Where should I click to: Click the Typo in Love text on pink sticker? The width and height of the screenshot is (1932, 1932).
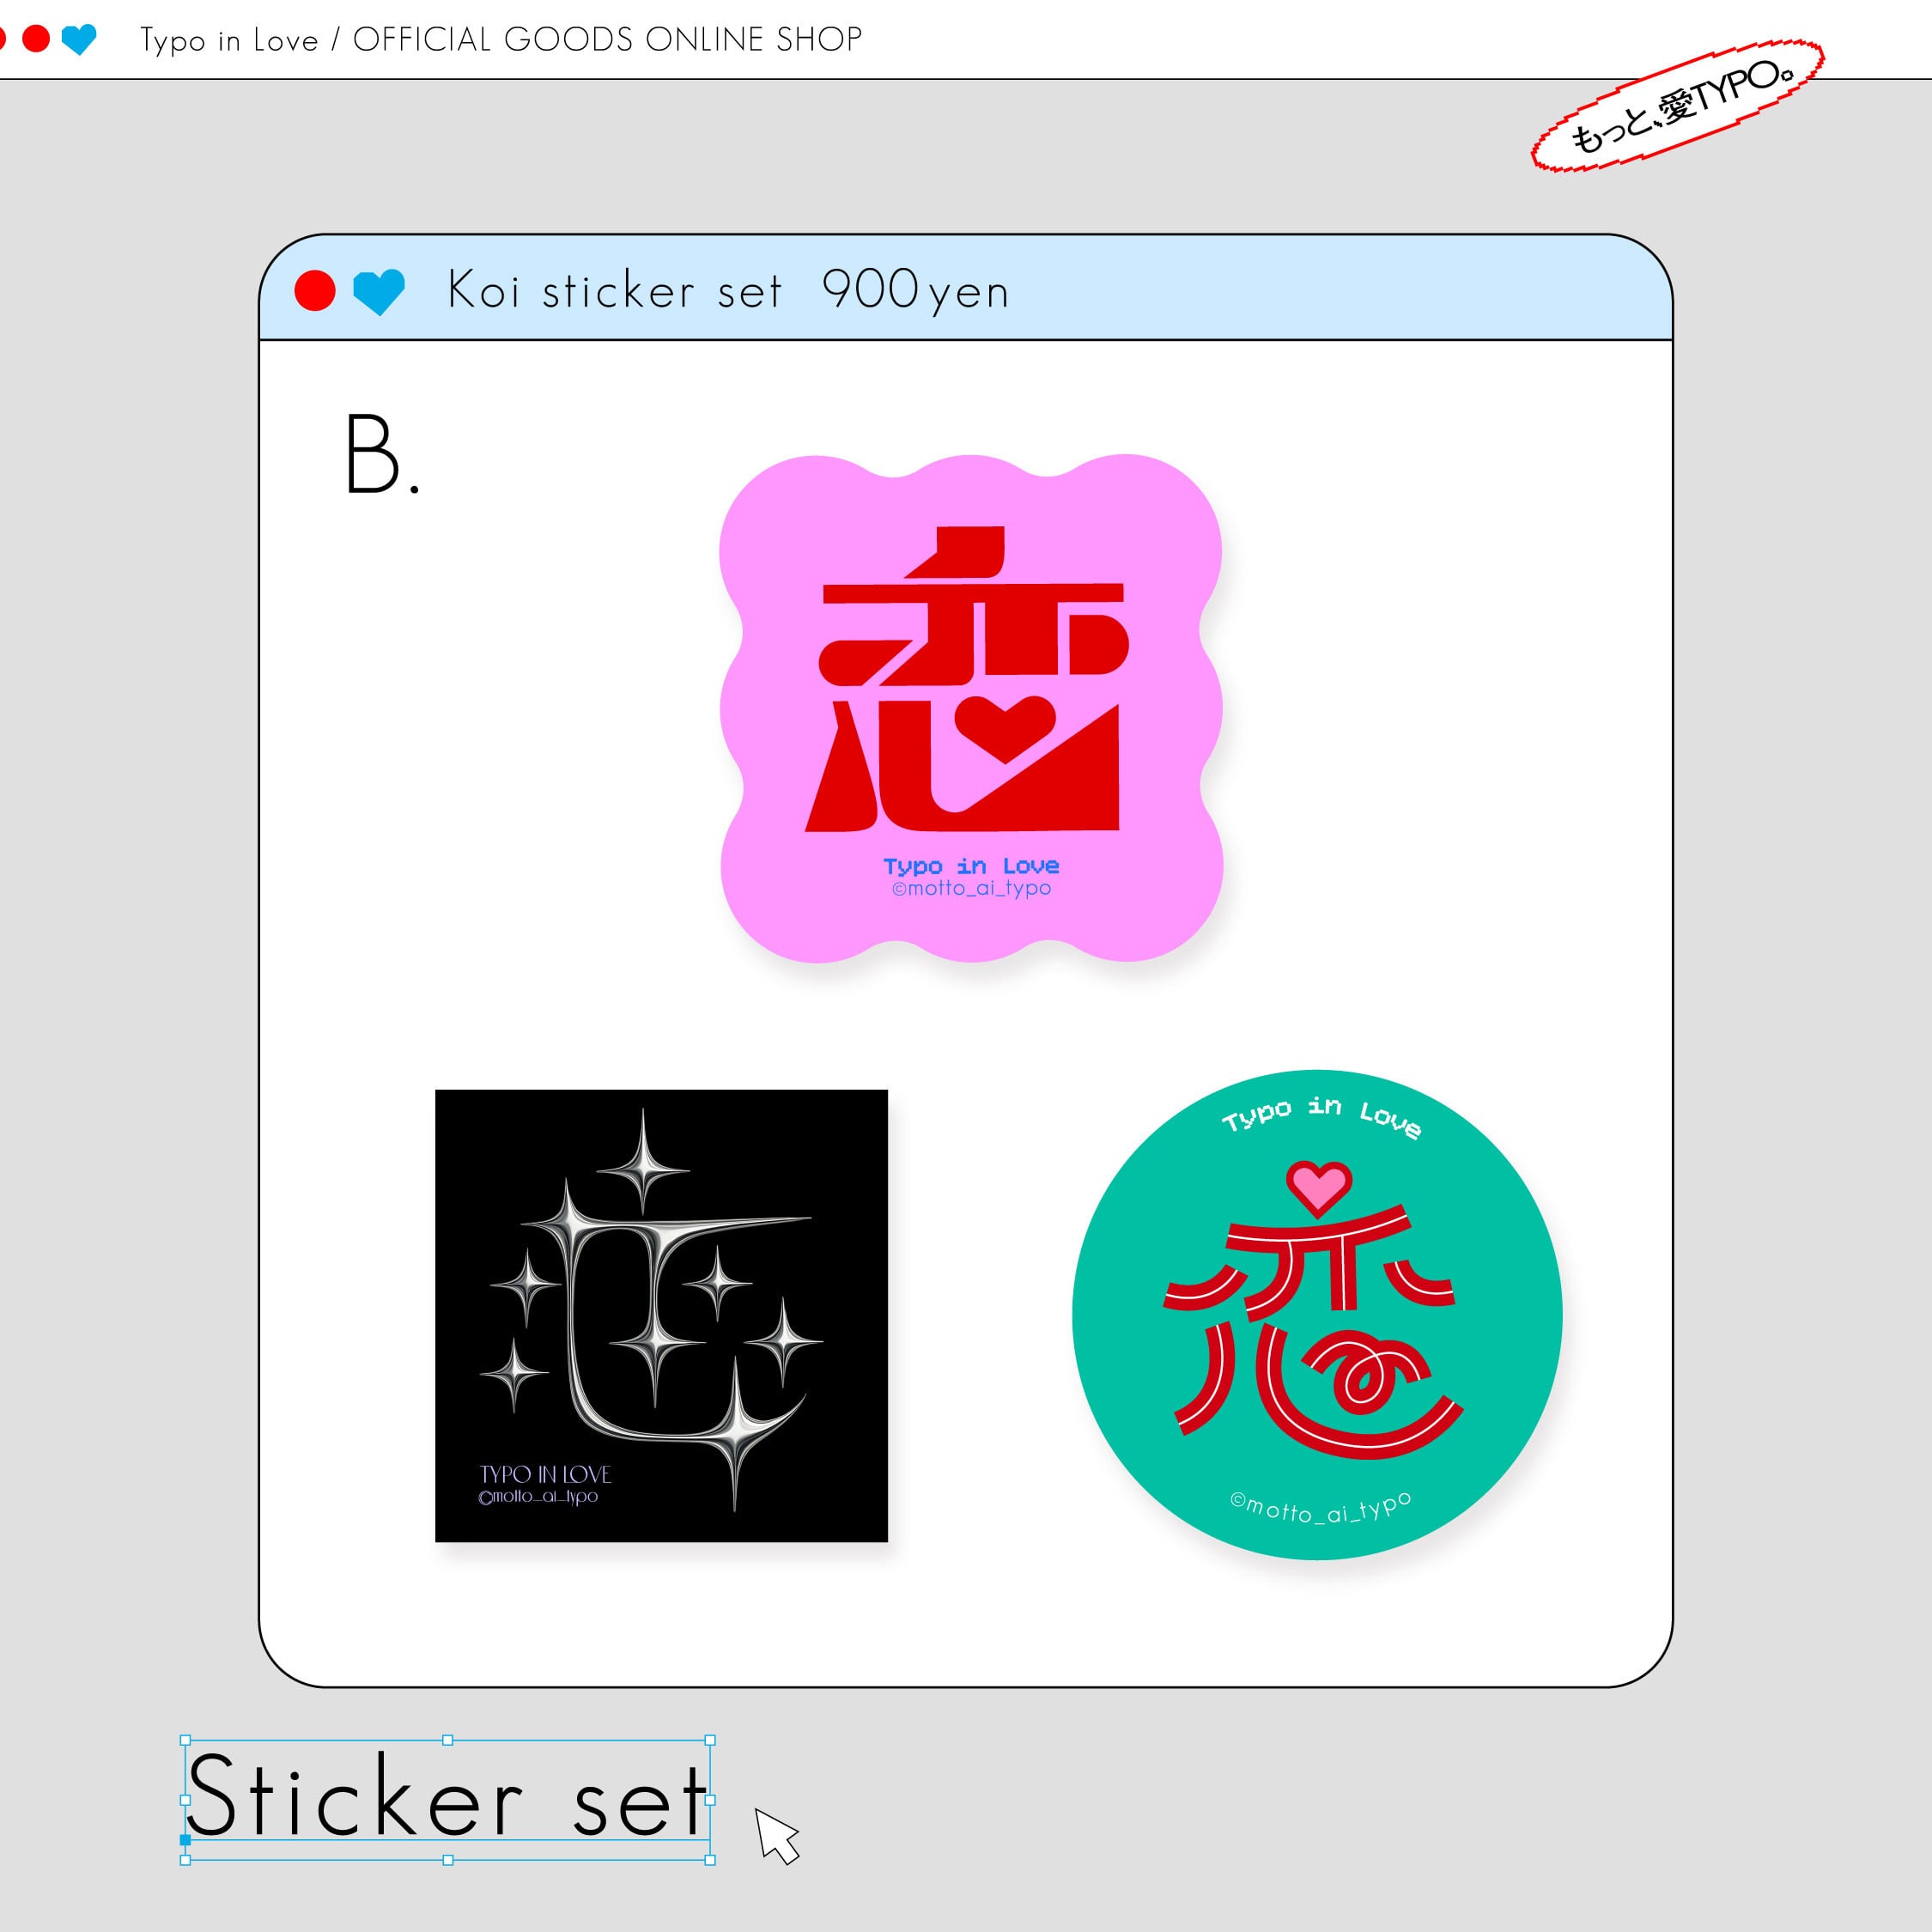[x=971, y=866]
